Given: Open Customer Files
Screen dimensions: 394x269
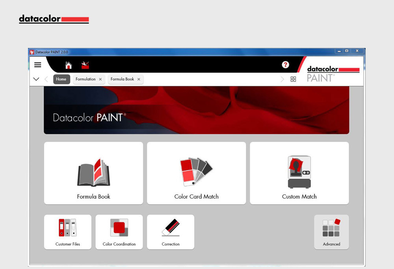Looking at the screenshot, I should click(68, 232).
